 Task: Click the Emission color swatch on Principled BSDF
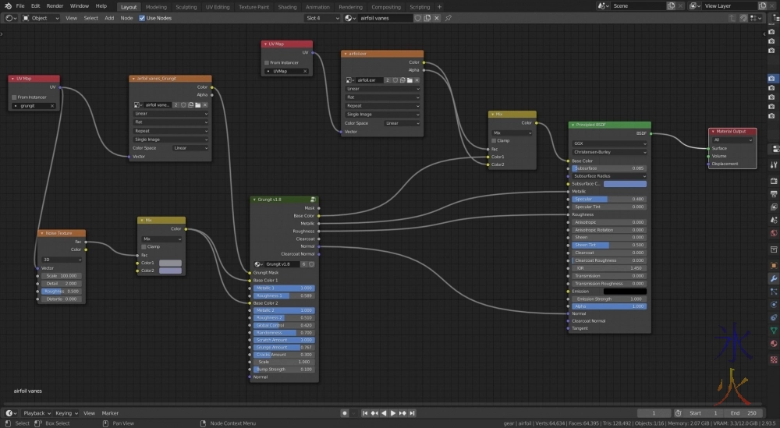click(625, 292)
